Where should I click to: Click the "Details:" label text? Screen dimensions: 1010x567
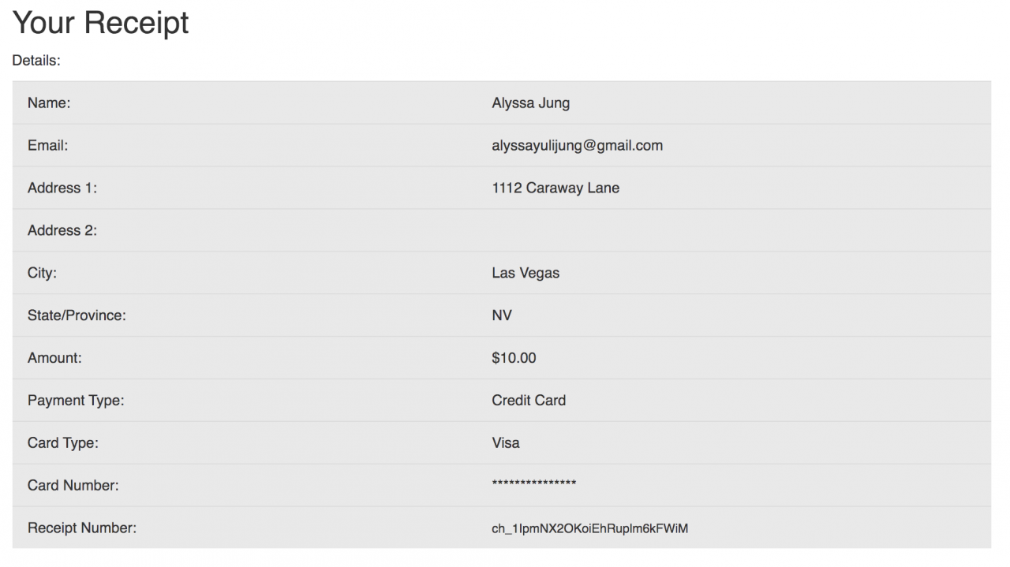[x=36, y=60]
